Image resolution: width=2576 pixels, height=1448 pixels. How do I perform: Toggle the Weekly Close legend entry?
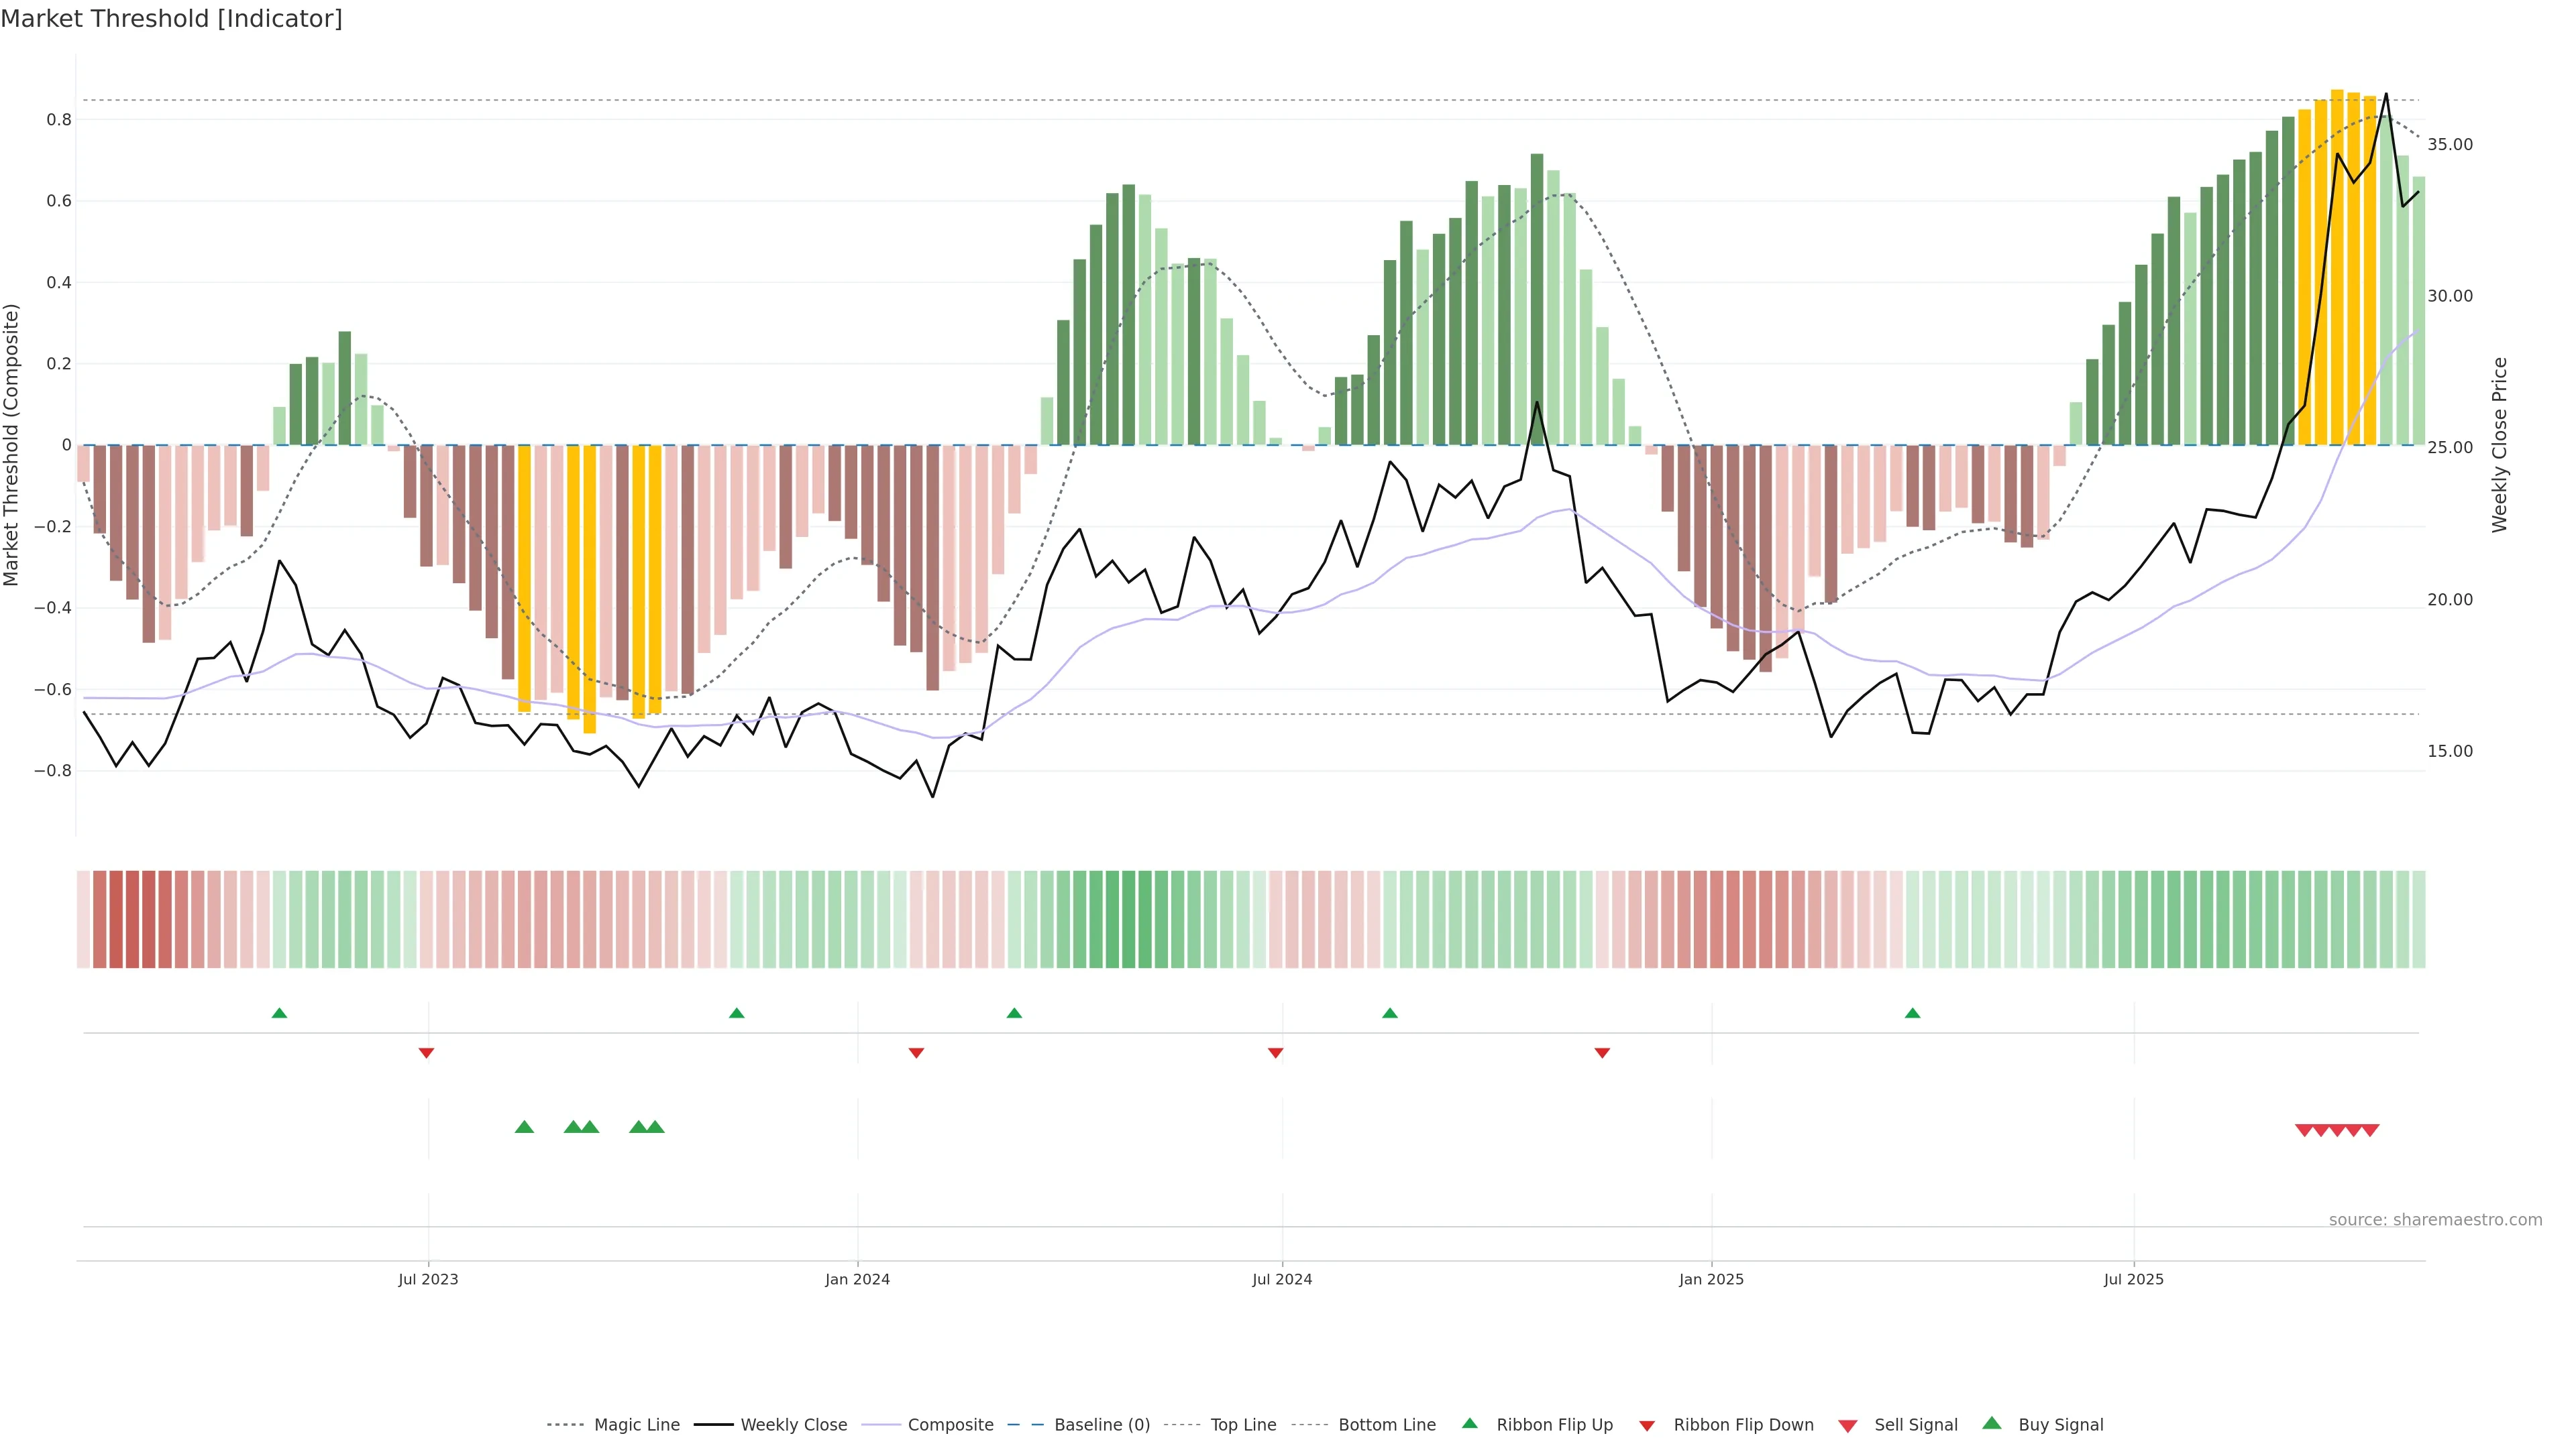[x=793, y=1425]
